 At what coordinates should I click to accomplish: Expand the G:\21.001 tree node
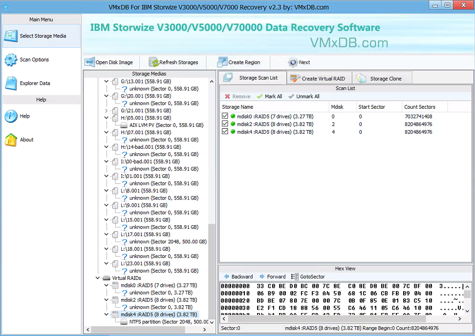click(107, 111)
